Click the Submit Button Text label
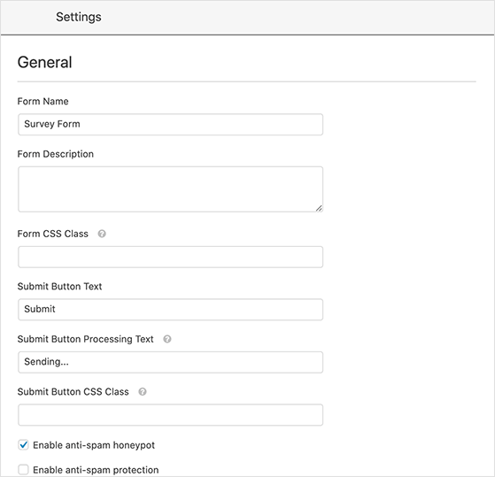 tap(59, 287)
